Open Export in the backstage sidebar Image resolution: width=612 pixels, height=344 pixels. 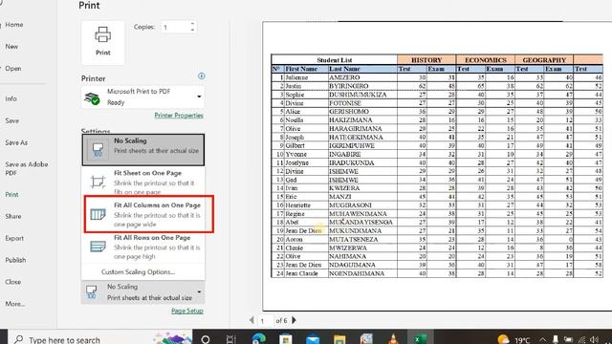[x=14, y=238]
